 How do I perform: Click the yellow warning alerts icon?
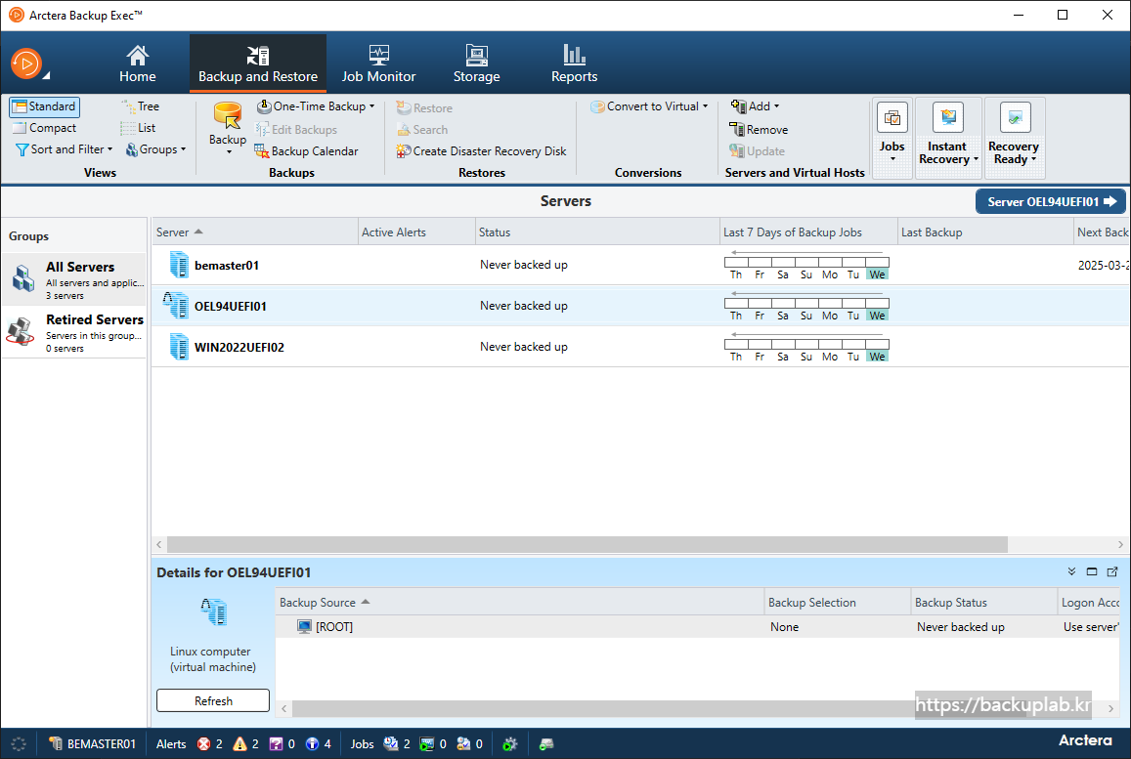coord(239,744)
